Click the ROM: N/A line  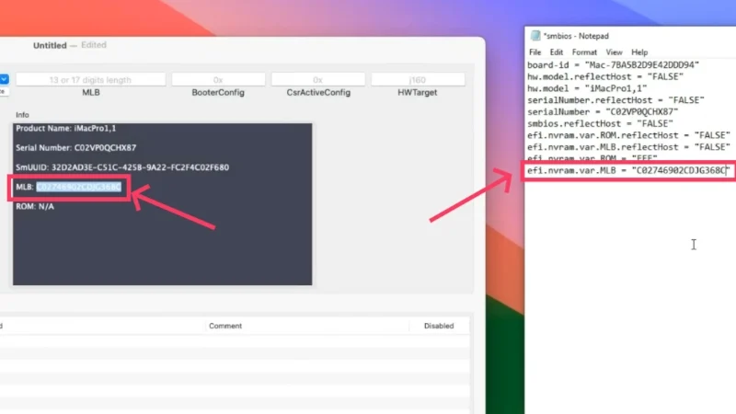coord(35,206)
